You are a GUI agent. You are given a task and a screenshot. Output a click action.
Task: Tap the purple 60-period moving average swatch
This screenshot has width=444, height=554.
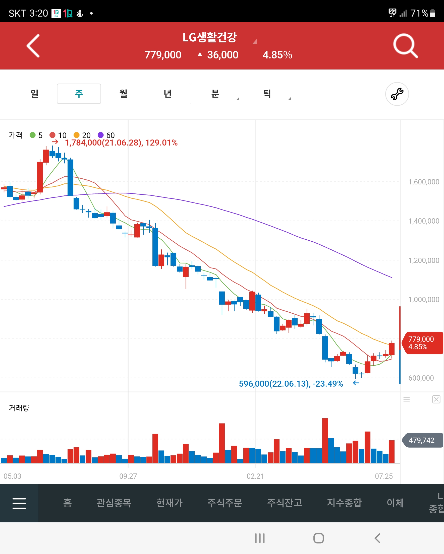[101, 135]
